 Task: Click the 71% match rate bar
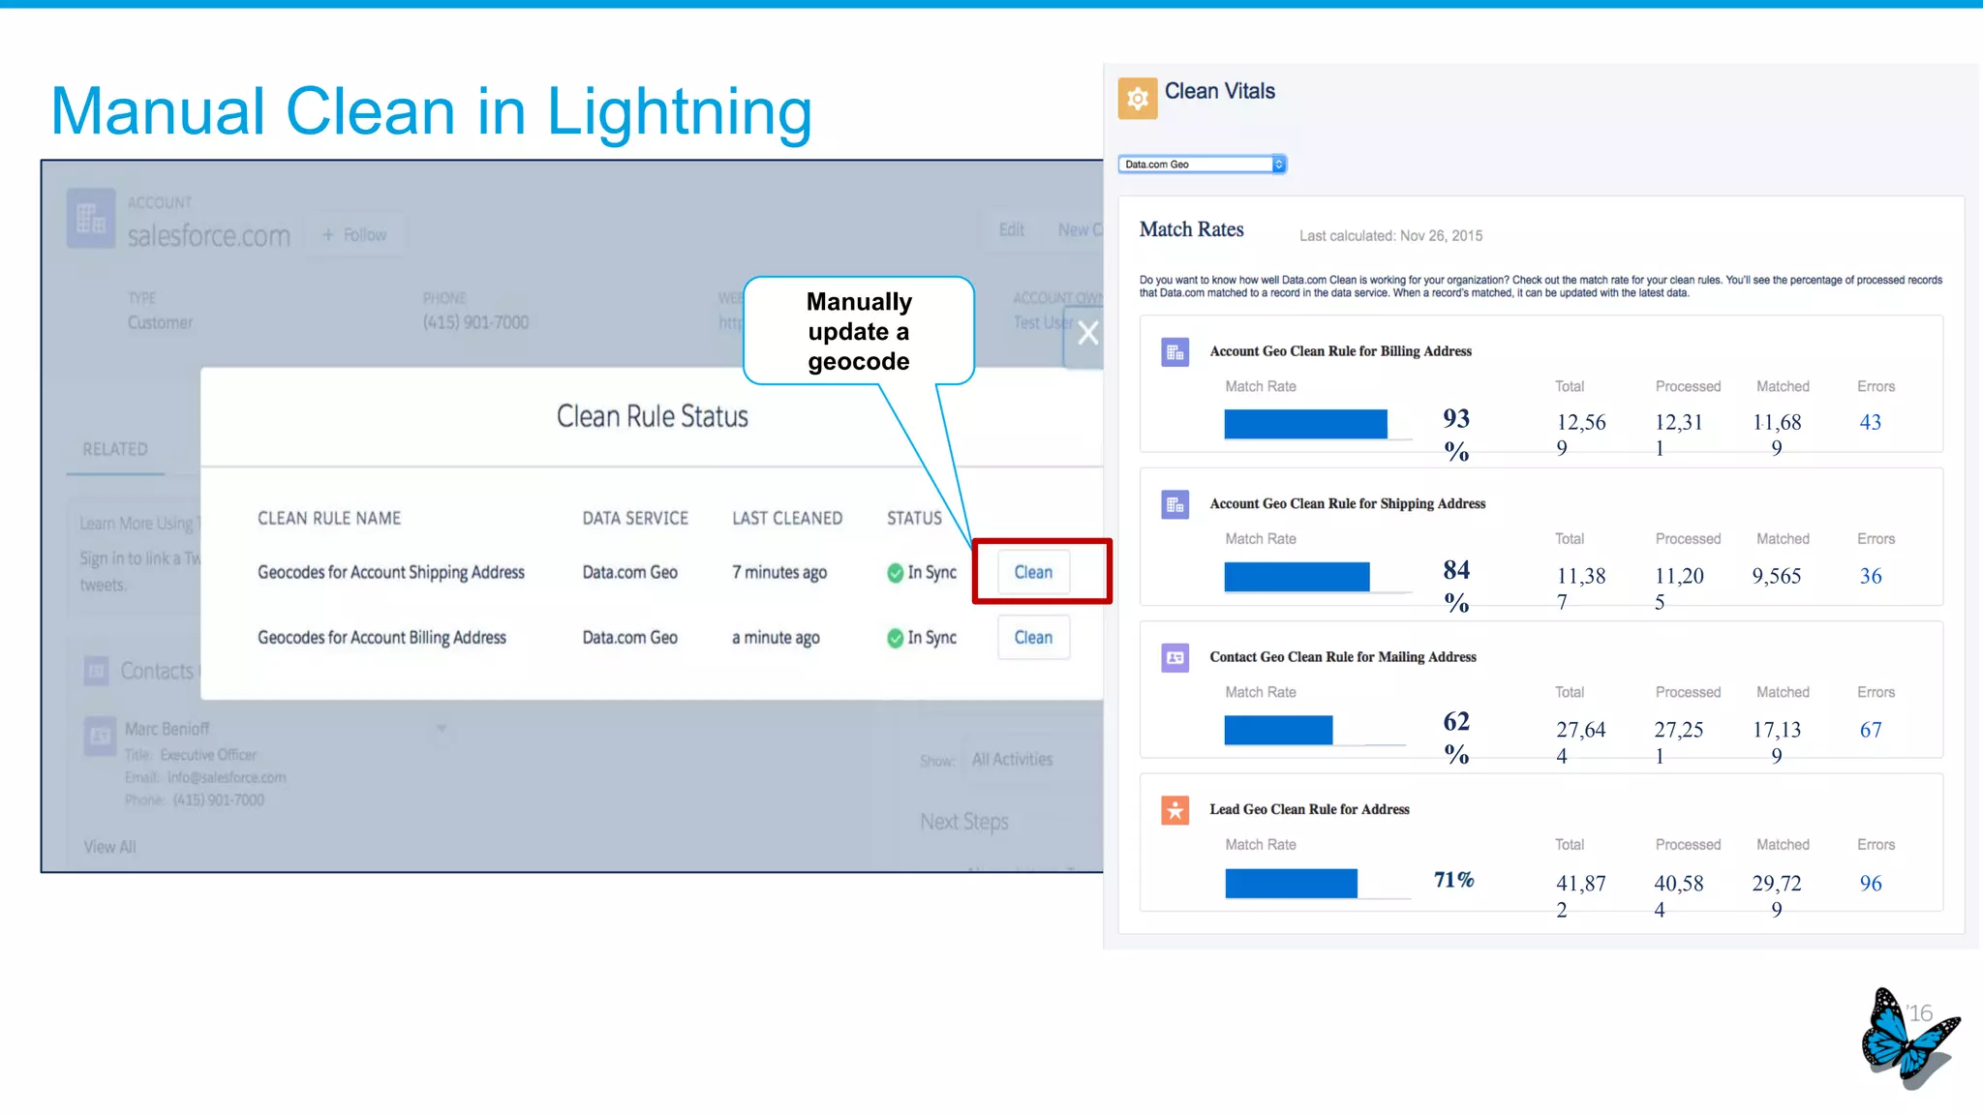point(1291,883)
